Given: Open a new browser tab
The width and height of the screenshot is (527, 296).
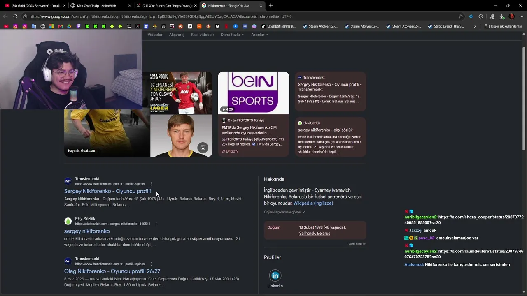Looking at the screenshot, I should [270, 5].
